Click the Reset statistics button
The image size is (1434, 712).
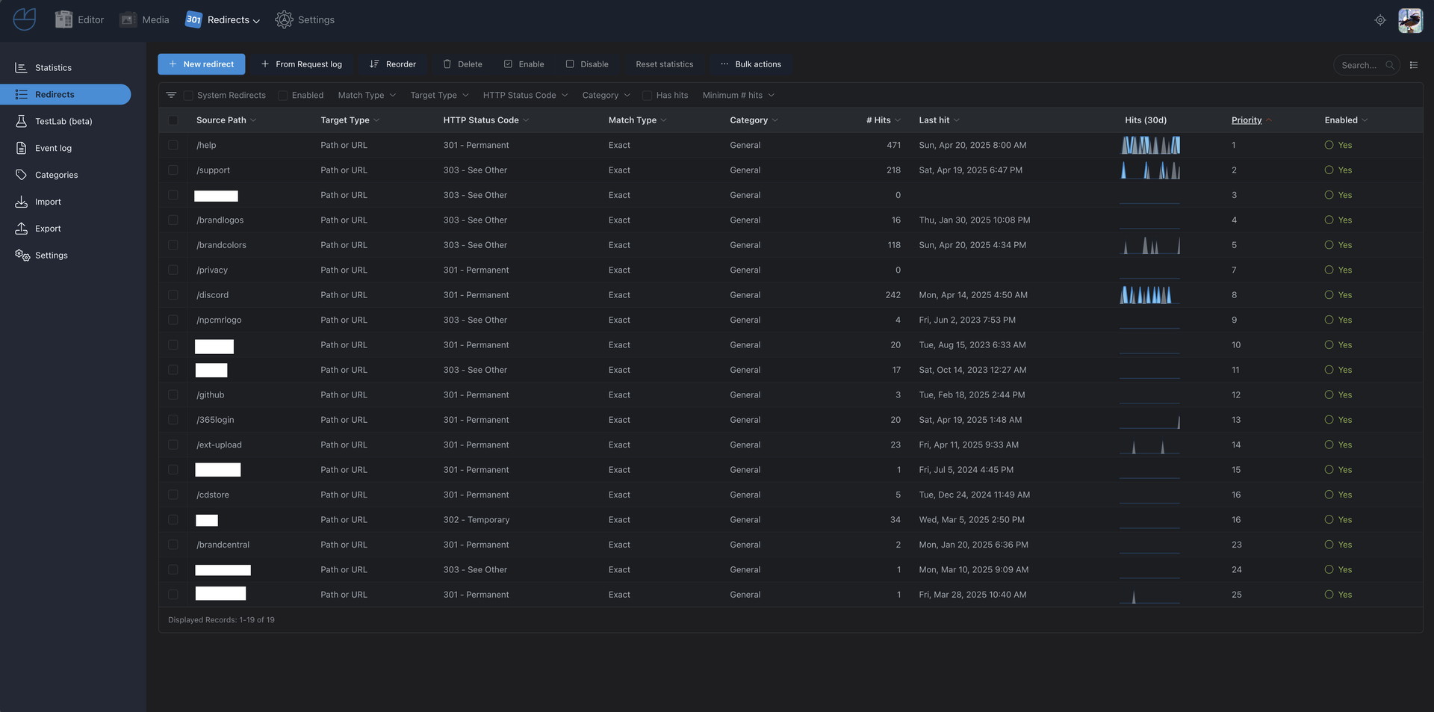point(664,64)
